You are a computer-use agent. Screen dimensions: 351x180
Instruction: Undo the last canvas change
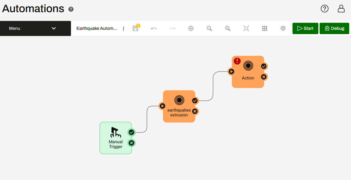(154, 28)
